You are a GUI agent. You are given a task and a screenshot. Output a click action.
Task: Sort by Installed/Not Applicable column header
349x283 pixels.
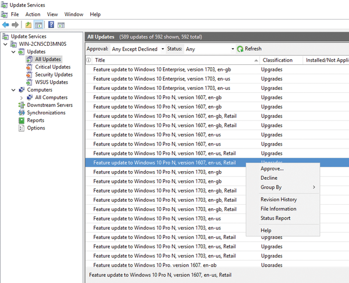pos(326,60)
